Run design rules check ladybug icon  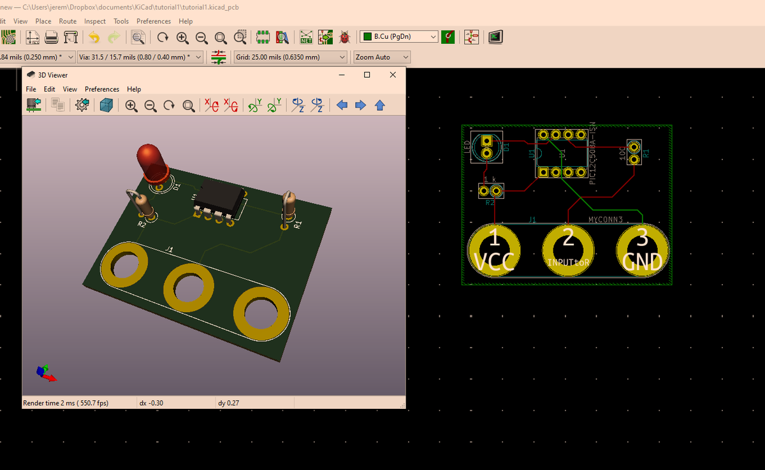coord(345,37)
